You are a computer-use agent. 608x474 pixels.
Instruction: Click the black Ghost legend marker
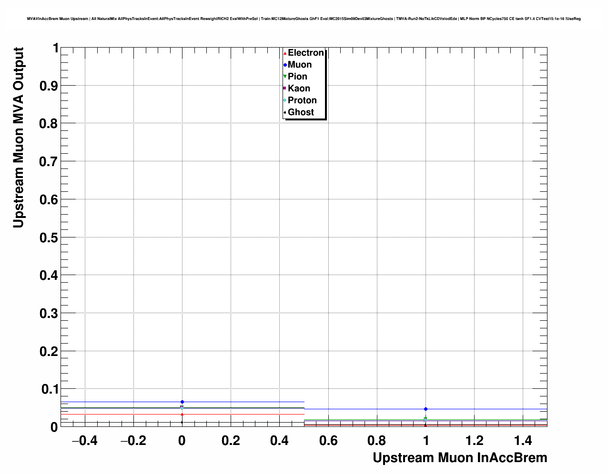pos(285,112)
